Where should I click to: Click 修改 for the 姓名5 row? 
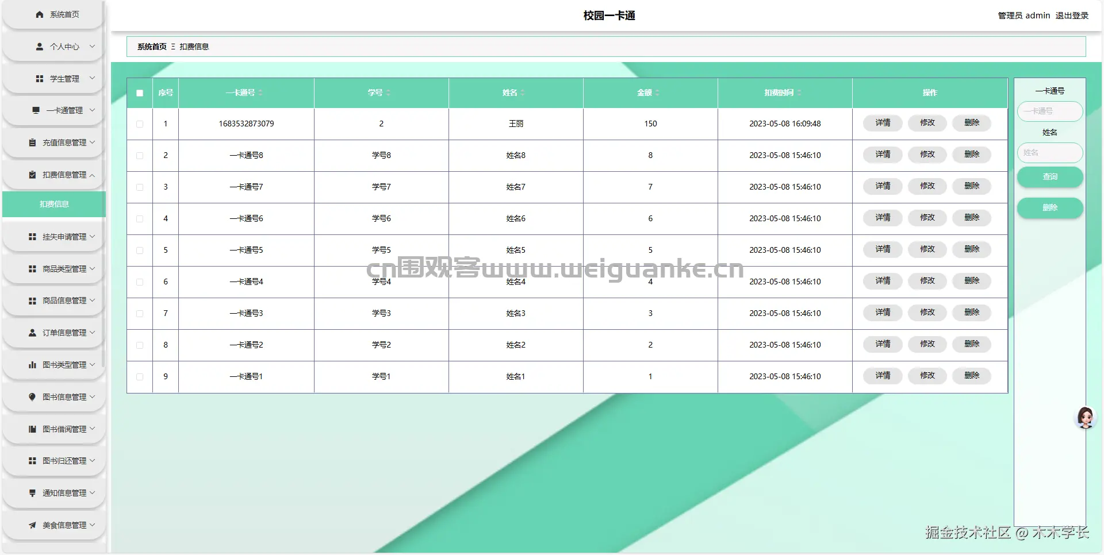[x=927, y=249]
